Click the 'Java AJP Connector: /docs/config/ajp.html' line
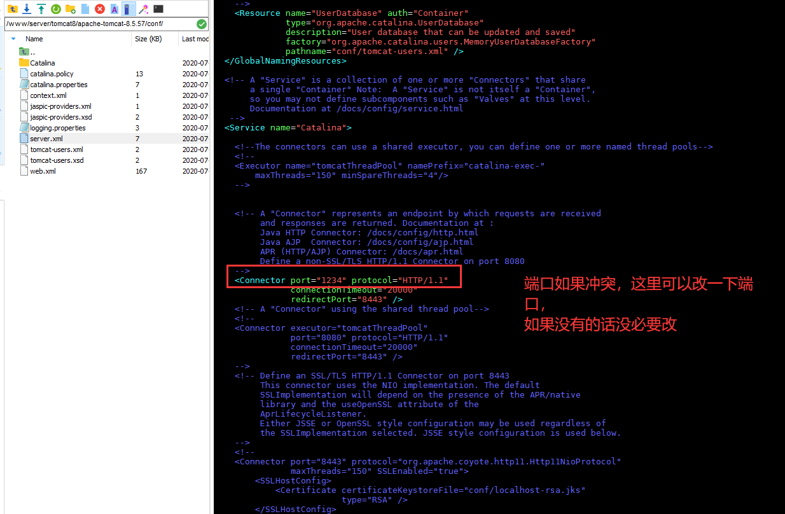This screenshot has width=785, height=514. [x=366, y=242]
